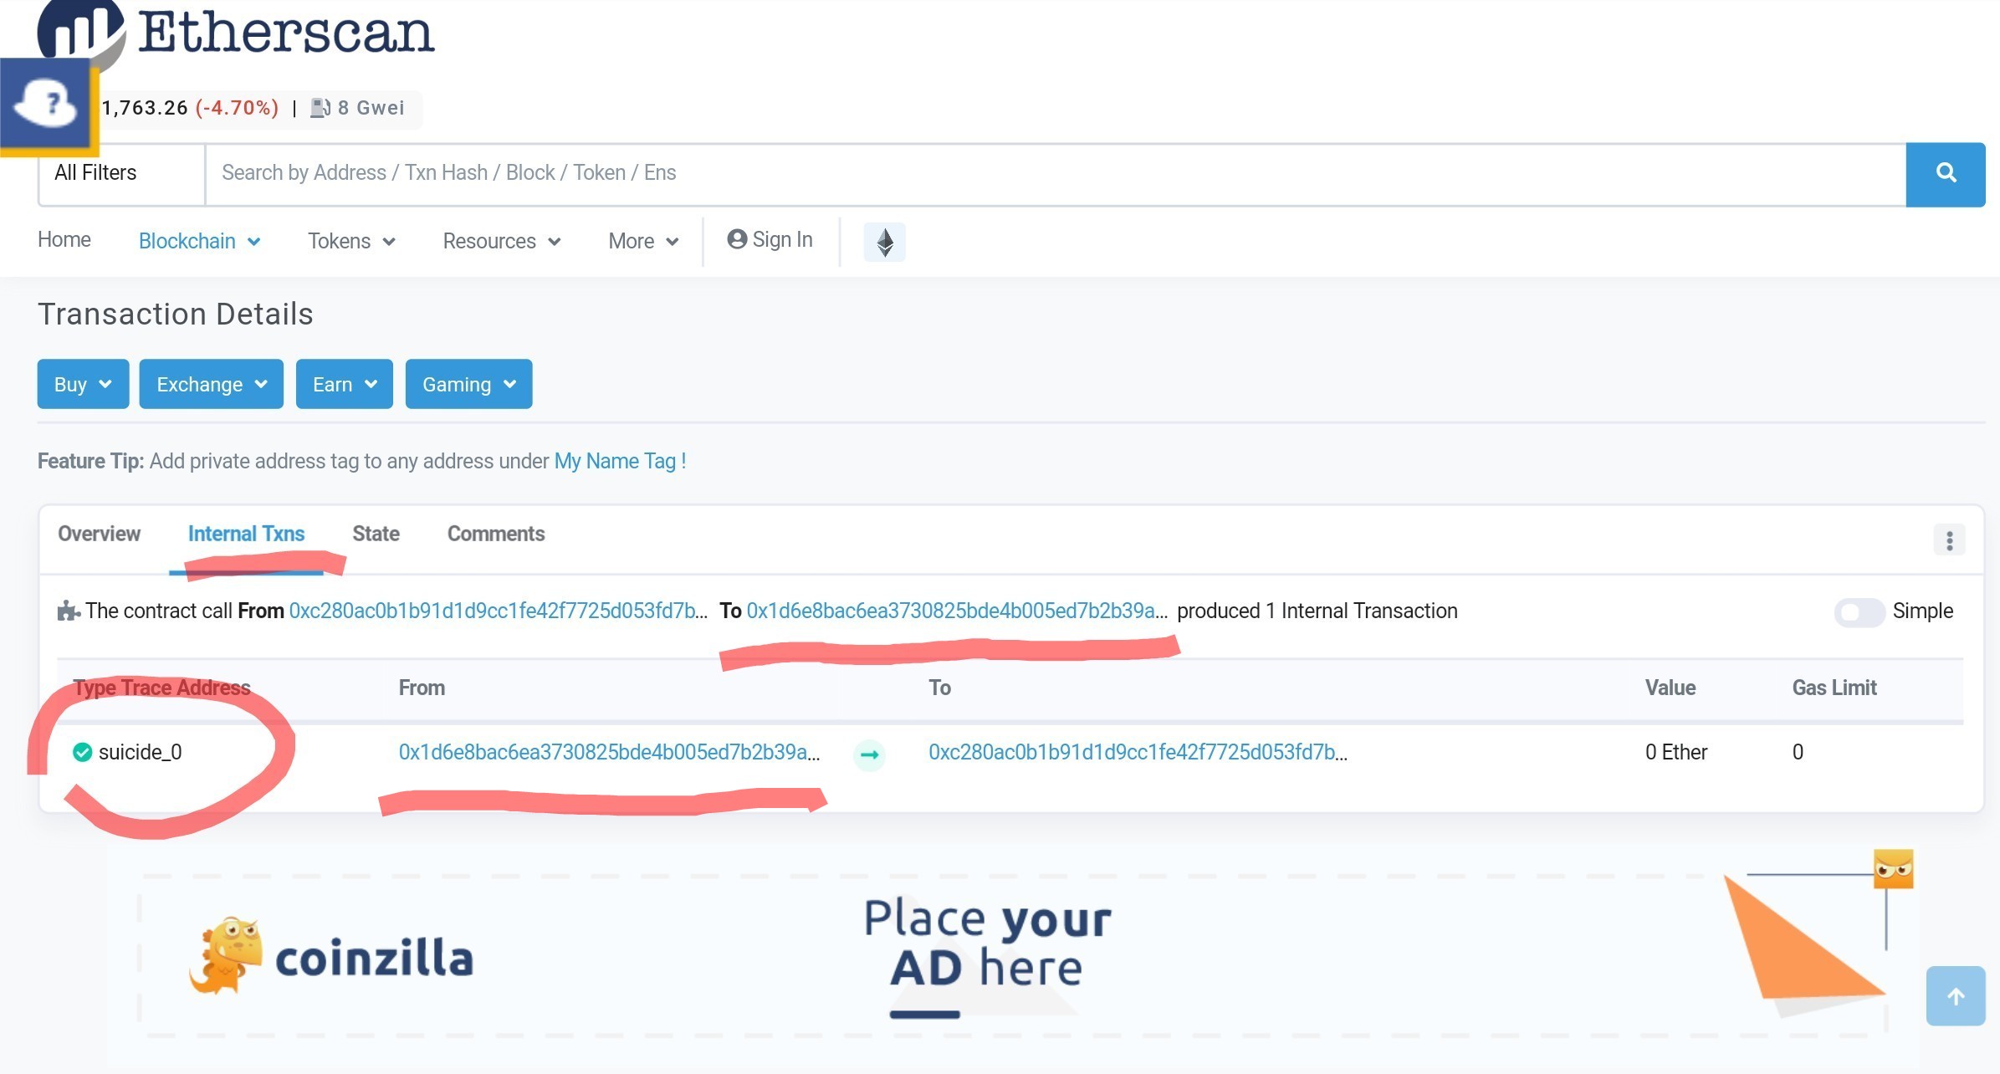Switch to the State tab
The width and height of the screenshot is (2000, 1074).
tap(376, 534)
